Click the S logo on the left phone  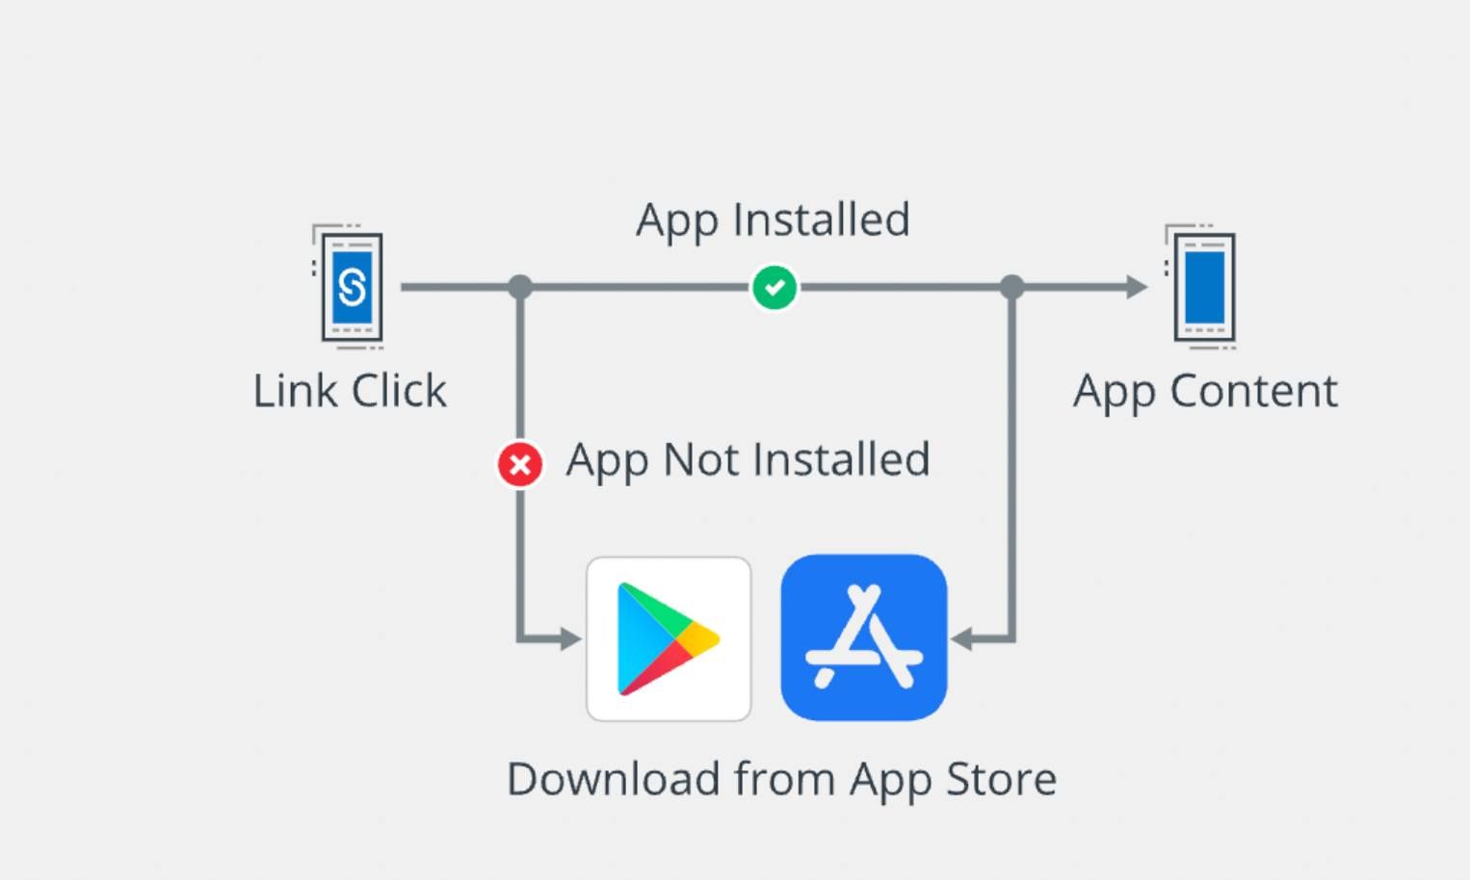(353, 287)
